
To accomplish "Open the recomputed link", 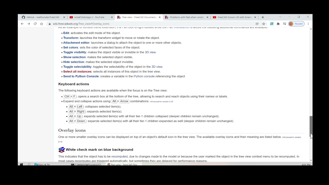I will [120, 156].
